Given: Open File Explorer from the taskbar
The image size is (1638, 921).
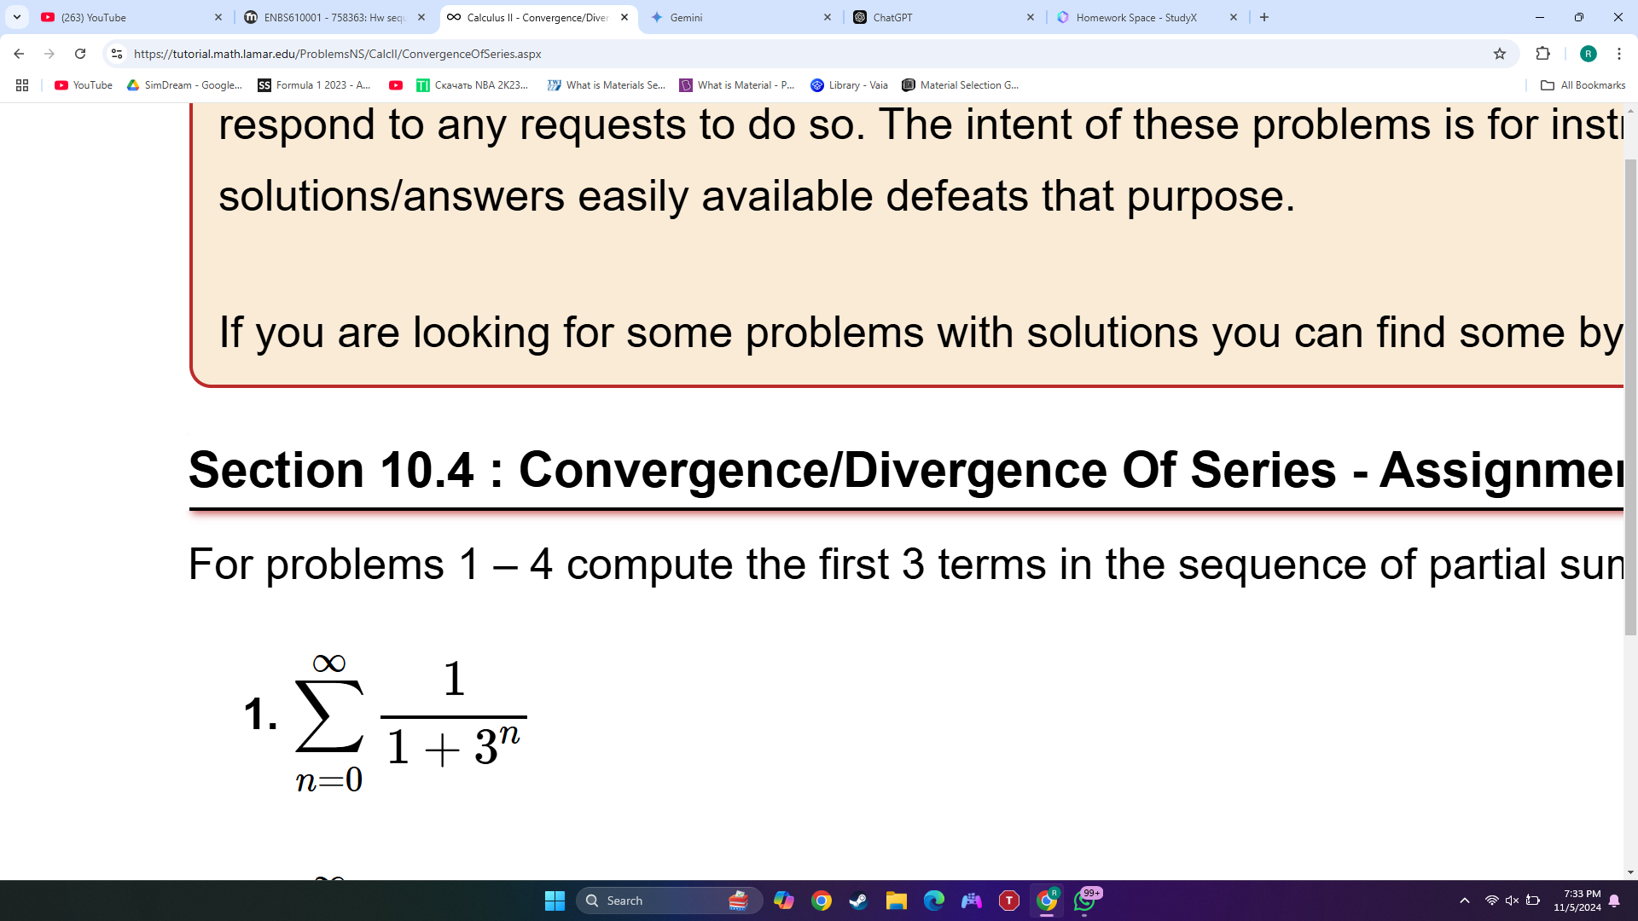Looking at the screenshot, I should tap(896, 901).
